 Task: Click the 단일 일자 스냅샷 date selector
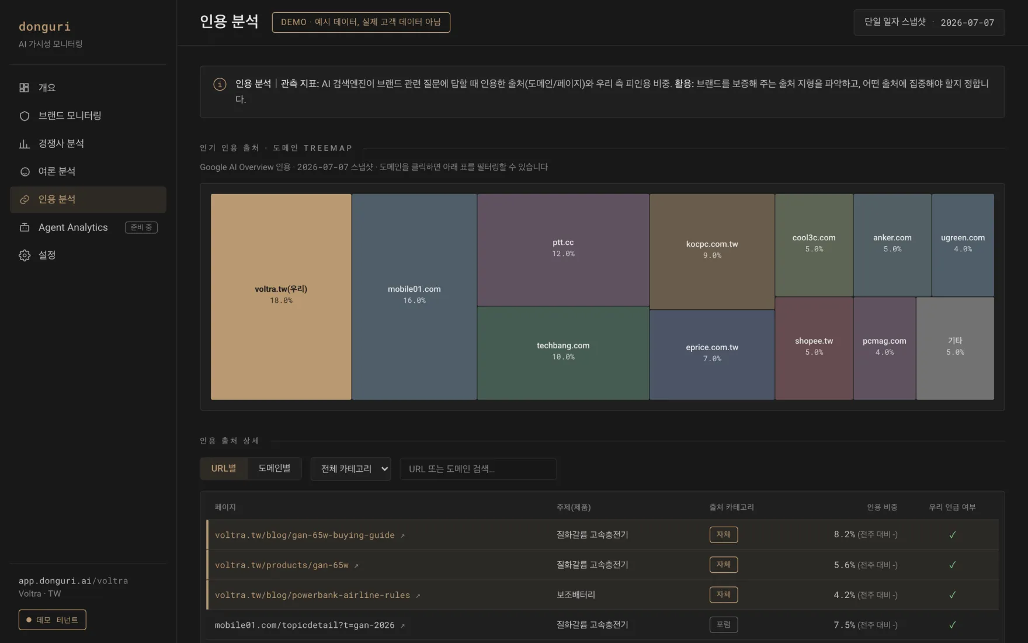coord(929,23)
